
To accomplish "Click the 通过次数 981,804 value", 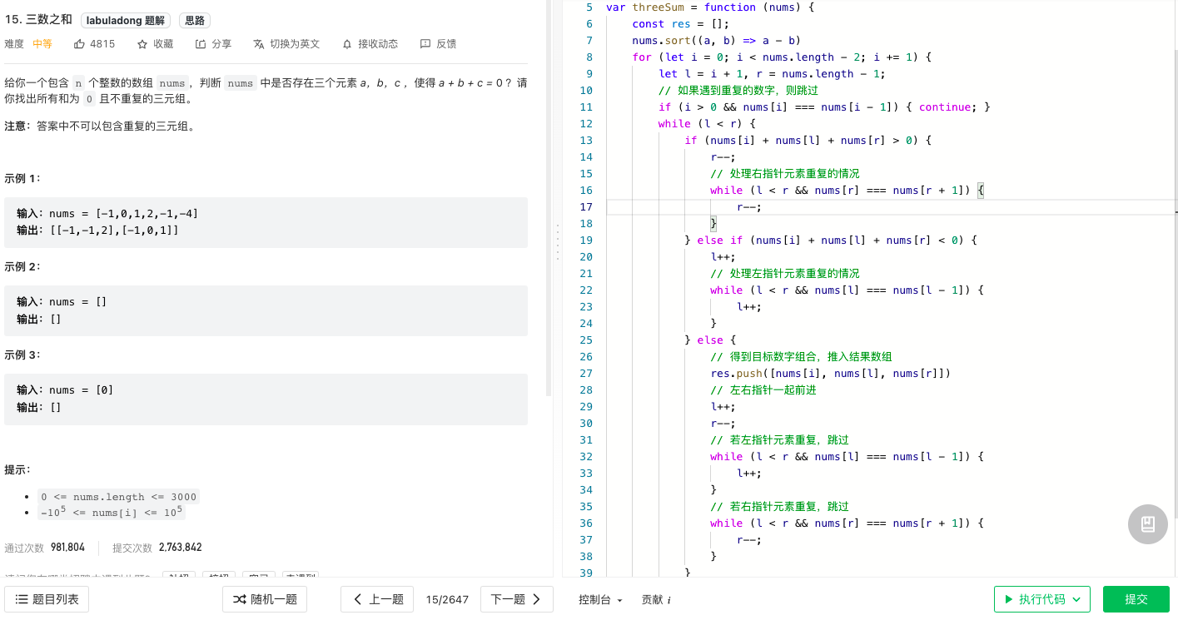I will click(67, 548).
